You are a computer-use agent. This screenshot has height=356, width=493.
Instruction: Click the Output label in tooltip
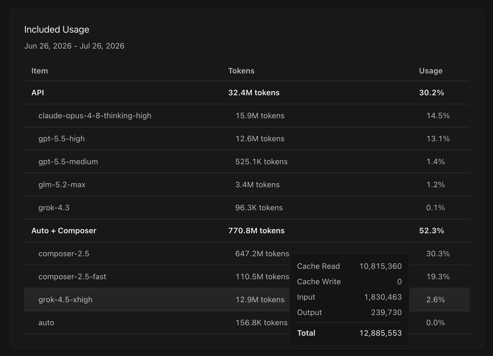pyautogui.click(x=309, y=313)
